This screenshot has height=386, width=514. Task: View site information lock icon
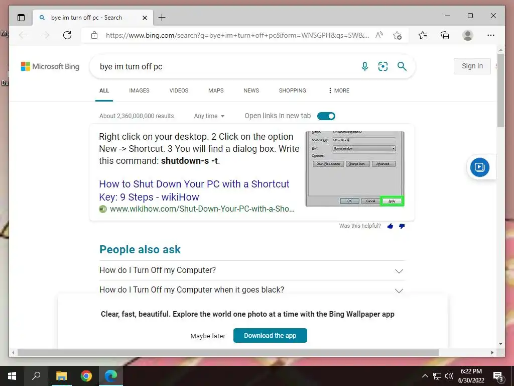pyautogui.click(x=94, y=35)
